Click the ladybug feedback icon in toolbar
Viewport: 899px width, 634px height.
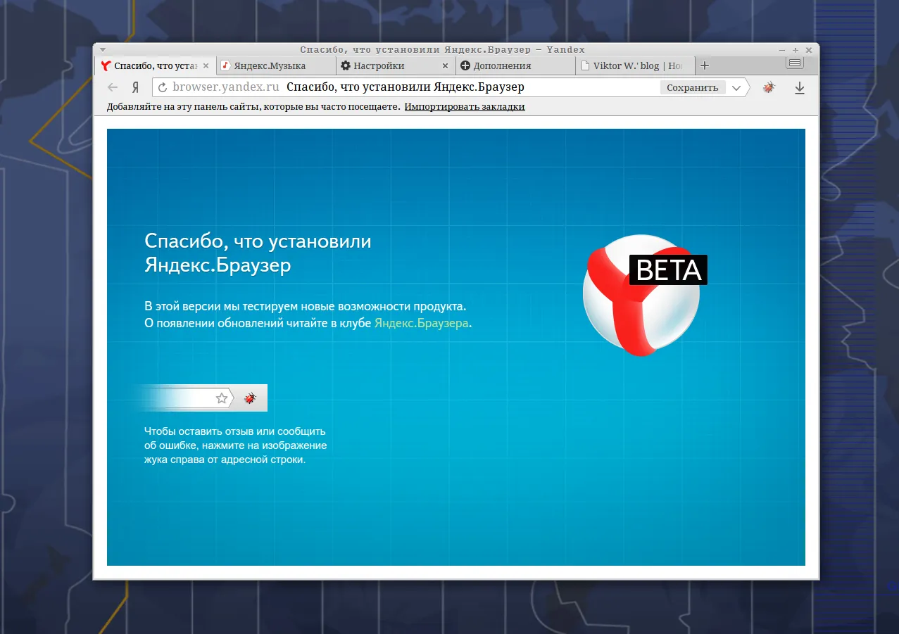(769, 88)
